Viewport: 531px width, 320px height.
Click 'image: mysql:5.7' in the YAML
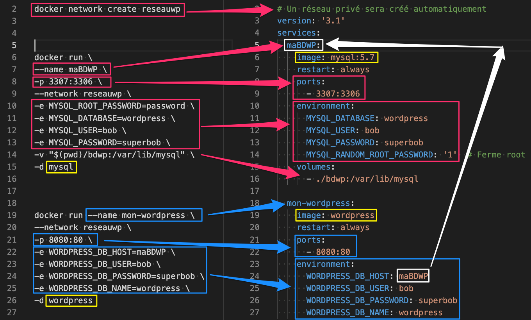tap(336, 58)
